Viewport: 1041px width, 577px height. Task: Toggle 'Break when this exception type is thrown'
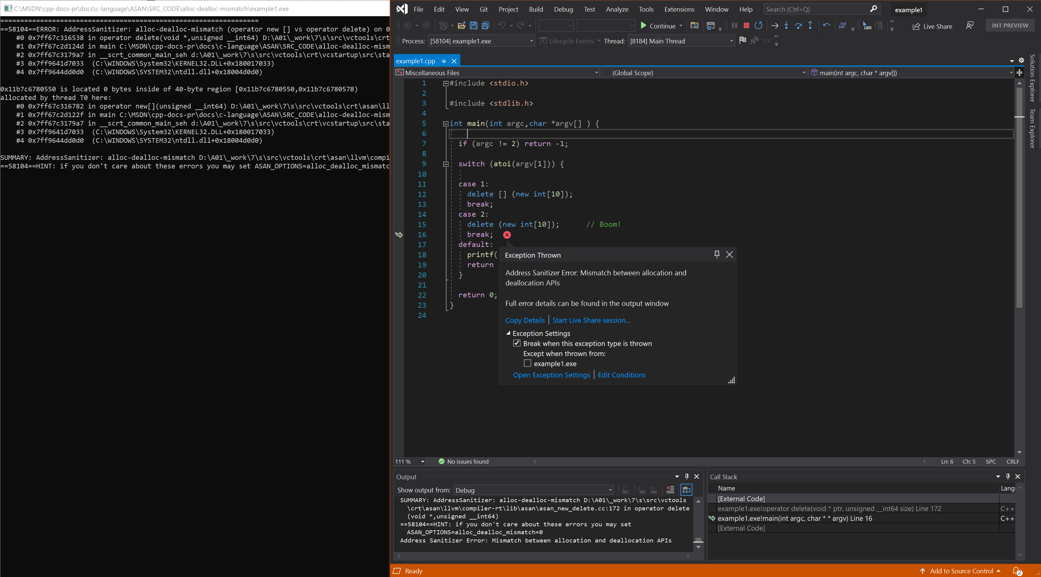point(517,343)
